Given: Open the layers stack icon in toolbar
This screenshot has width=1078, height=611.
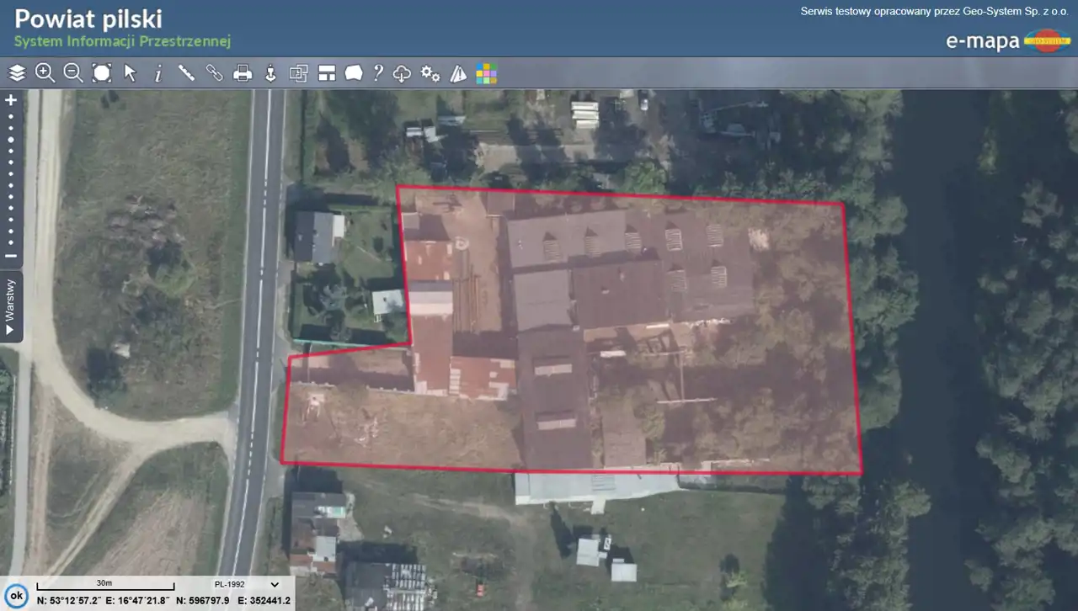Looking at the screenshot, I should point(17,73).
